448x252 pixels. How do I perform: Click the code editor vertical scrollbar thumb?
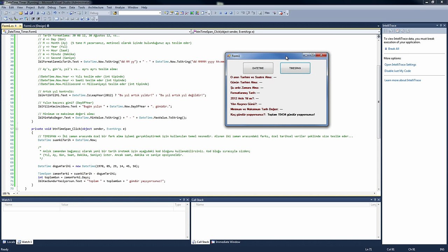tap(379, 102)
